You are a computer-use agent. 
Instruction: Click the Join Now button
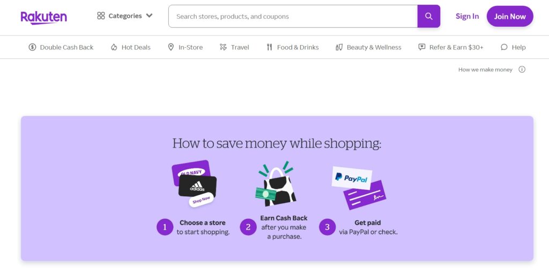coord(510,16)
